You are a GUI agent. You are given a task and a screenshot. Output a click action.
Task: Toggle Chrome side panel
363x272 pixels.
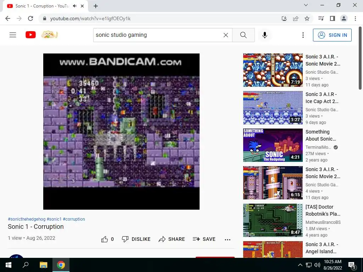click(x=333, y=18)
